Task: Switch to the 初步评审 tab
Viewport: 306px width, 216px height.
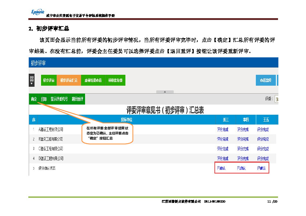Action: click(x=48, y=80)
